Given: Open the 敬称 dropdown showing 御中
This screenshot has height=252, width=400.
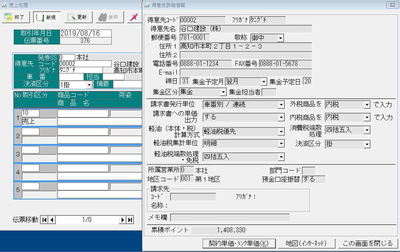Looking at the screenshot, I should click(280, 37).
